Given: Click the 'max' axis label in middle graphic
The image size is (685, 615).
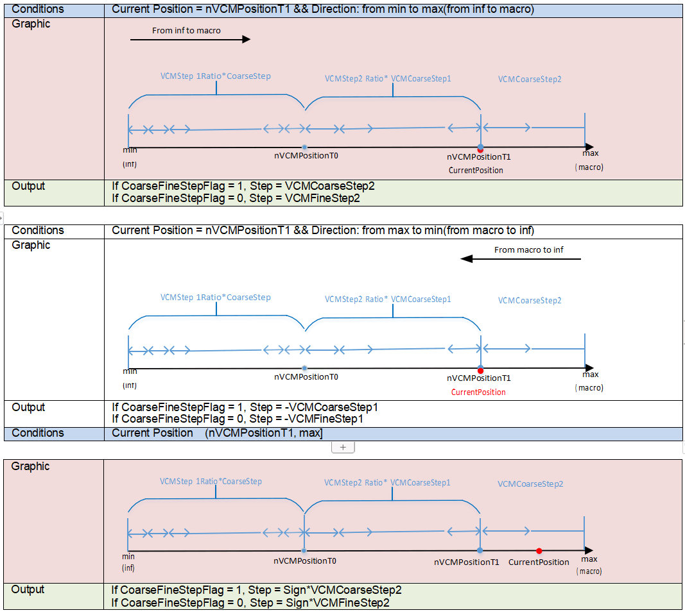Looking at the screenshot, I should point(591,375).
